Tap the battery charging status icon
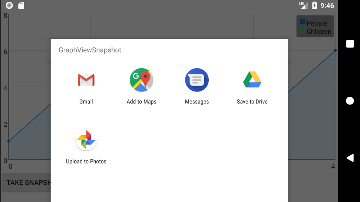Viewport: 360px width, 202px height. coord(315,5)
